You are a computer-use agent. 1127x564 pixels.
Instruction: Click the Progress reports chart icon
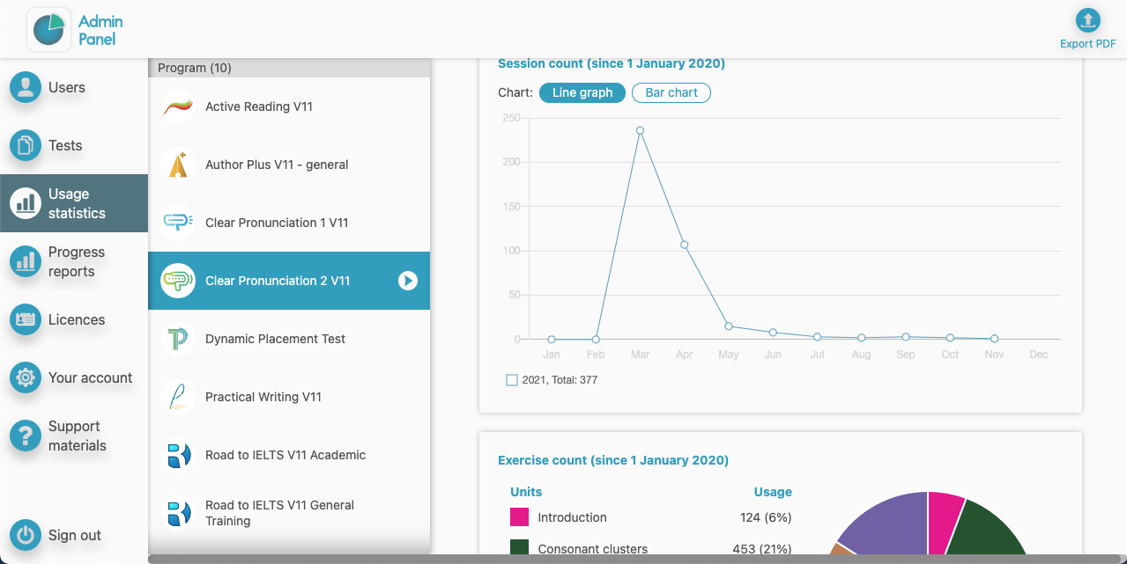click(x=26, y=261)
